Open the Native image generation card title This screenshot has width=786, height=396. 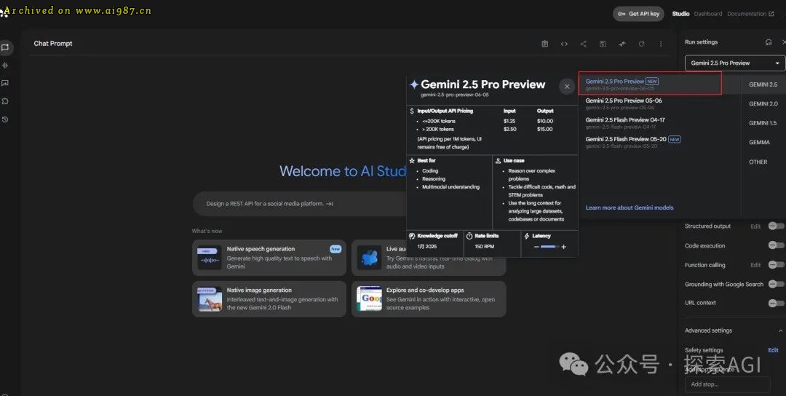point(259,290)
